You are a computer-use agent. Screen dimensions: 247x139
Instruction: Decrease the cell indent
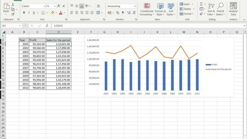pyautogui.click(x=87, y=13)
